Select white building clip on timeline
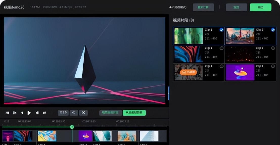Image resolution: width=280 pixels, height=145 pixels. click(x=149, y=136)
